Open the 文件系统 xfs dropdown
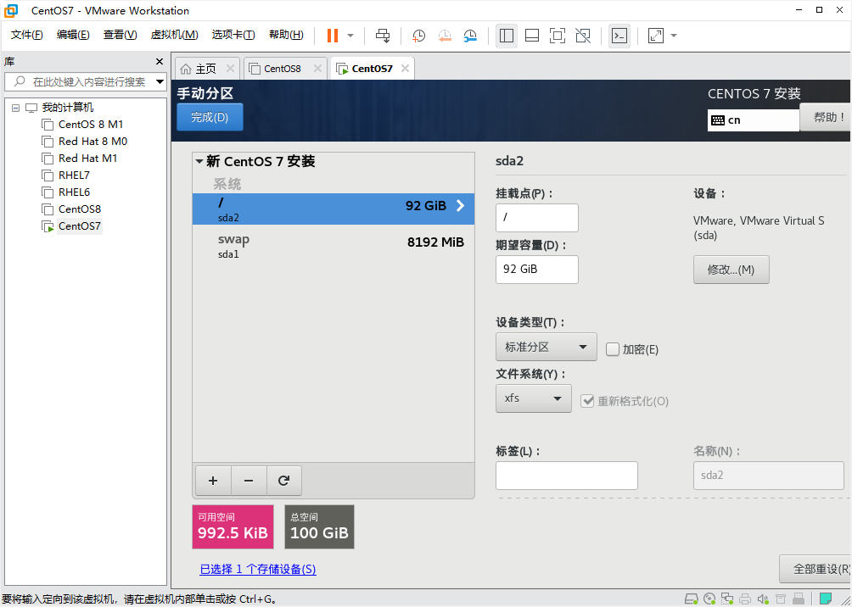This screenshot has height=607, width=852. 534,398
